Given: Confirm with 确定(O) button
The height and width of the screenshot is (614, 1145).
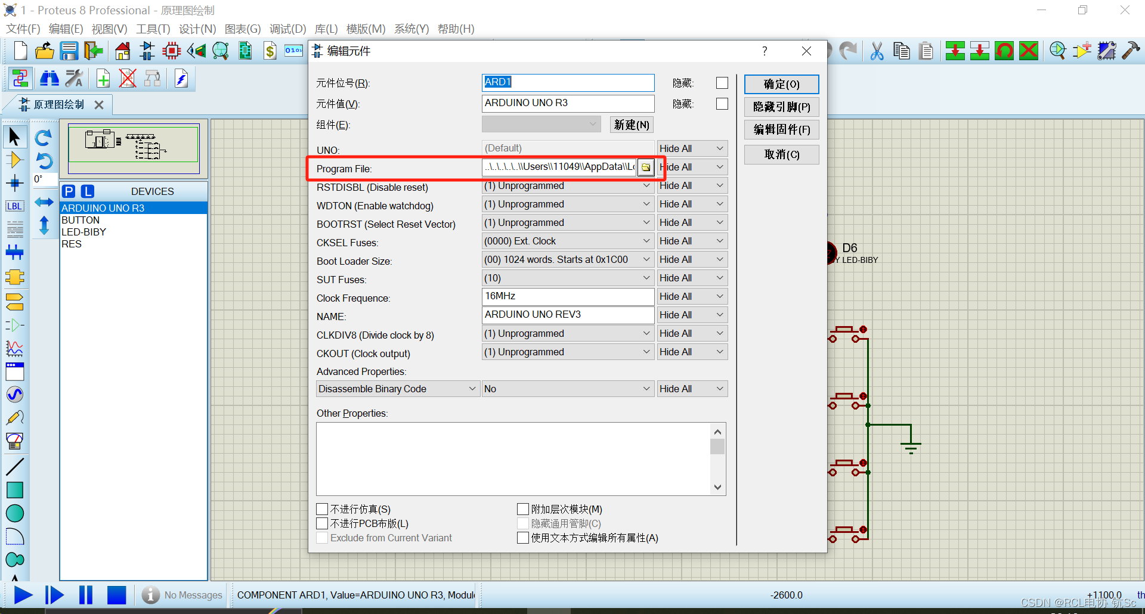Looking at the screenshot, I should tap(781, 84).
